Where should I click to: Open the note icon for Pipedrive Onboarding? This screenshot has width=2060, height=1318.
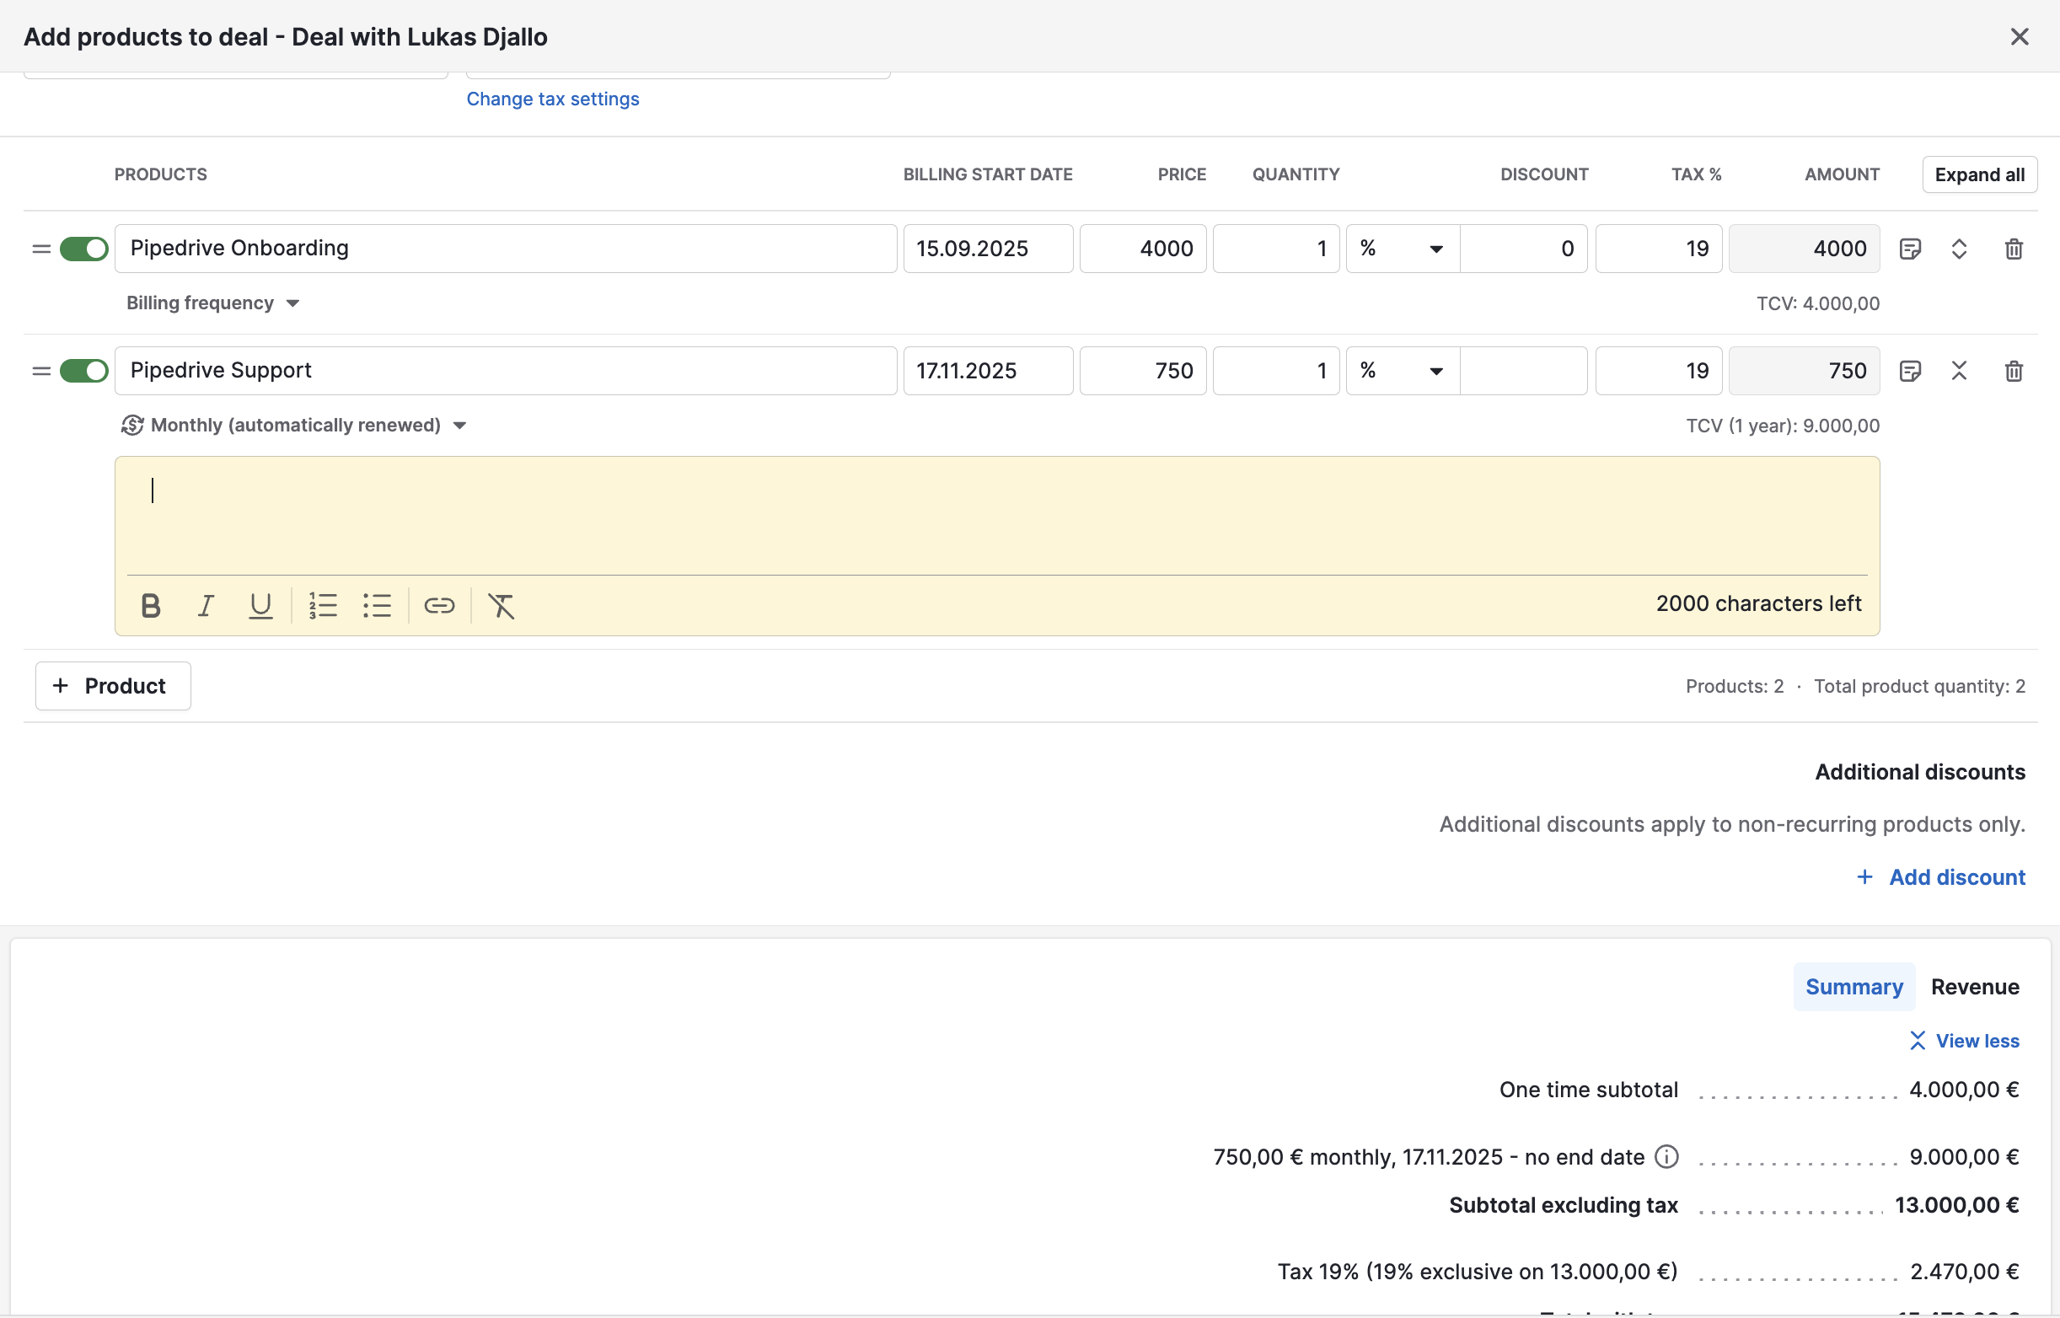click(1911, 249)
